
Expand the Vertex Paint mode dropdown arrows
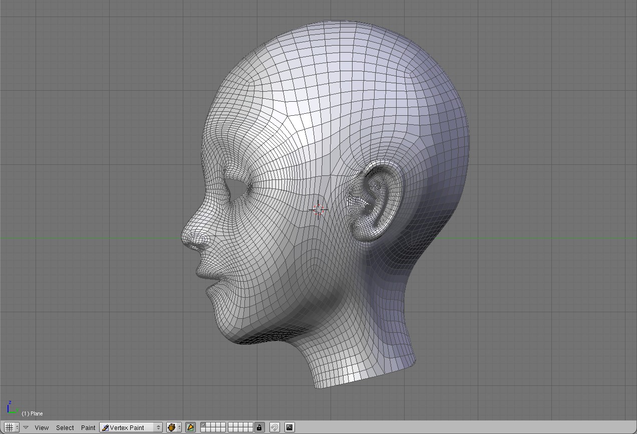(x=158, y=427)
